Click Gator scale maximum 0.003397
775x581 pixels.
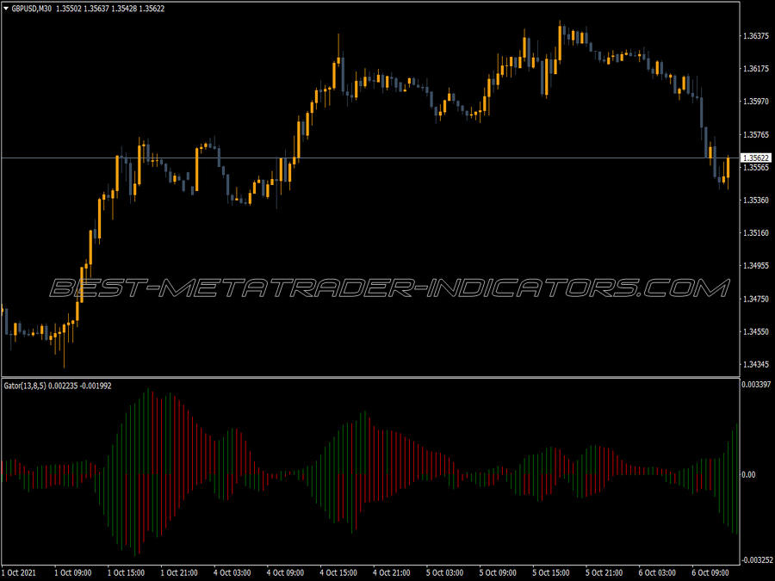(x=756, y=385)
